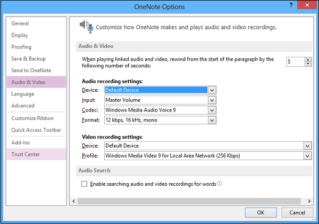Click the 'Video recording settings:' label

[x=112, y=137]
